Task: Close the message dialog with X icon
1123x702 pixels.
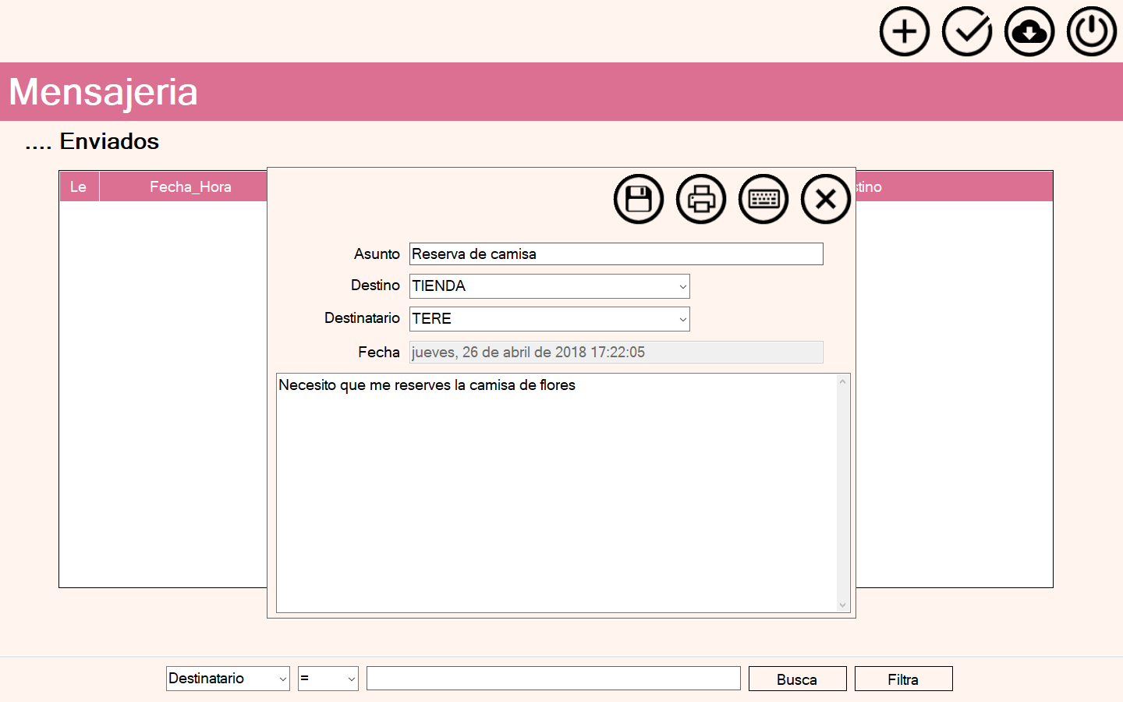Action: click(825, 199)
